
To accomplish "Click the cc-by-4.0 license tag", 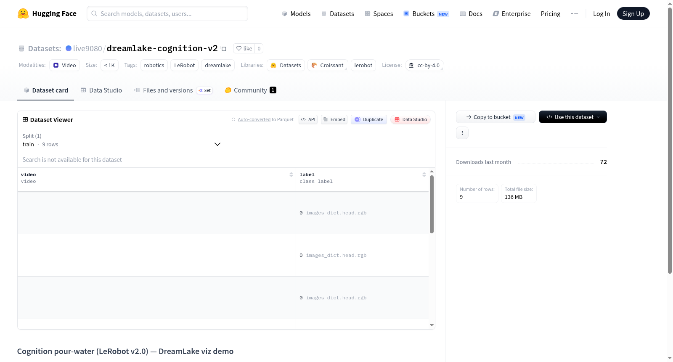I will click(424, 65).
